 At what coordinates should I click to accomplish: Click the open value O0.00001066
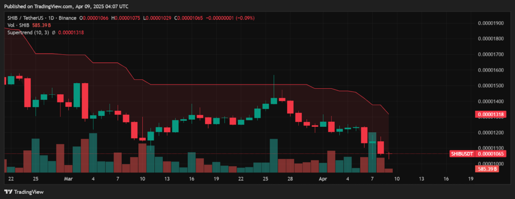click(x=94, y=18)
